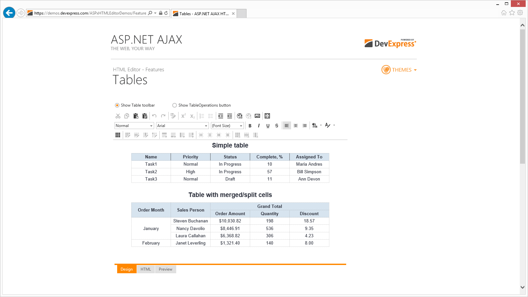
Task: Switch to the HTML view tab
Action: click(x=146, y=269)
